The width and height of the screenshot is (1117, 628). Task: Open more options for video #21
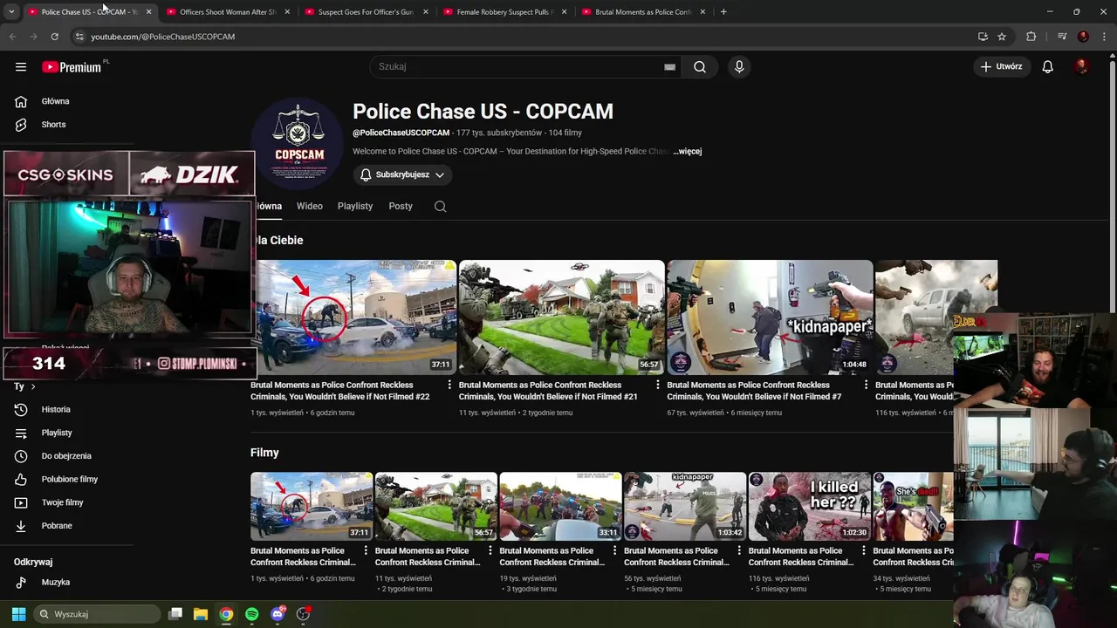pyautogui.click(x=658, y=385)
